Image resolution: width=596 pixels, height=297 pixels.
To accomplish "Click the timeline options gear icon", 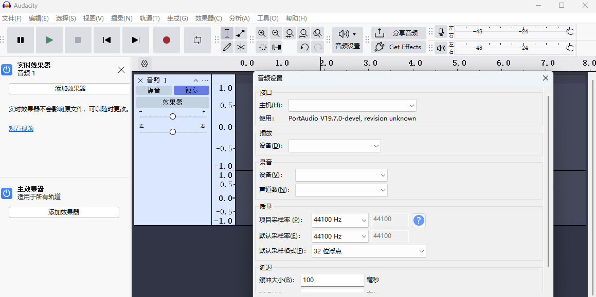I will 144,64.
